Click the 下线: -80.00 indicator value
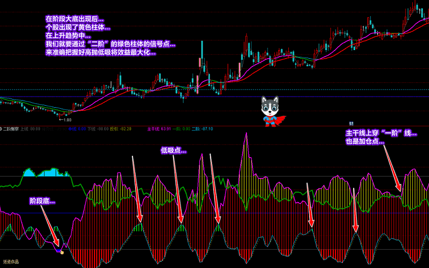 [98, 129]
